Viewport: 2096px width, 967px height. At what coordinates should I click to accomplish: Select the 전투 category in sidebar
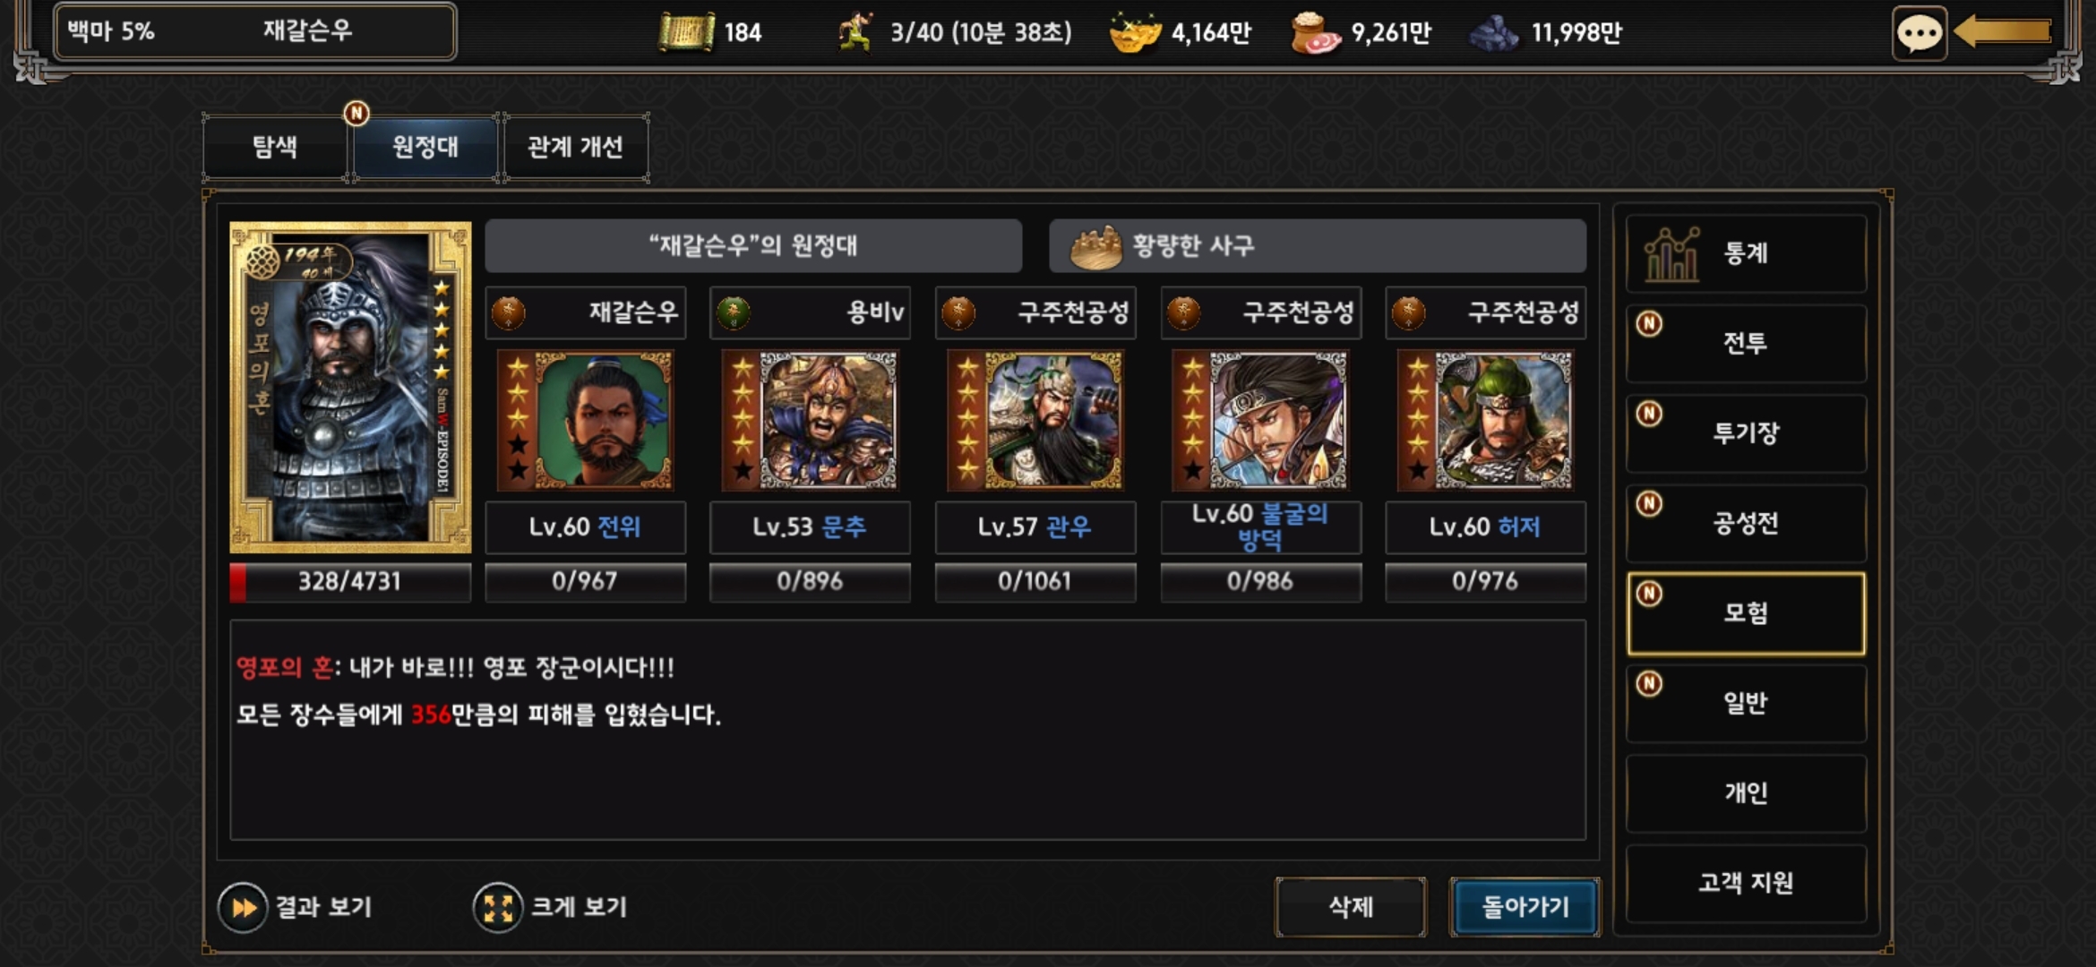point(1746,344)
